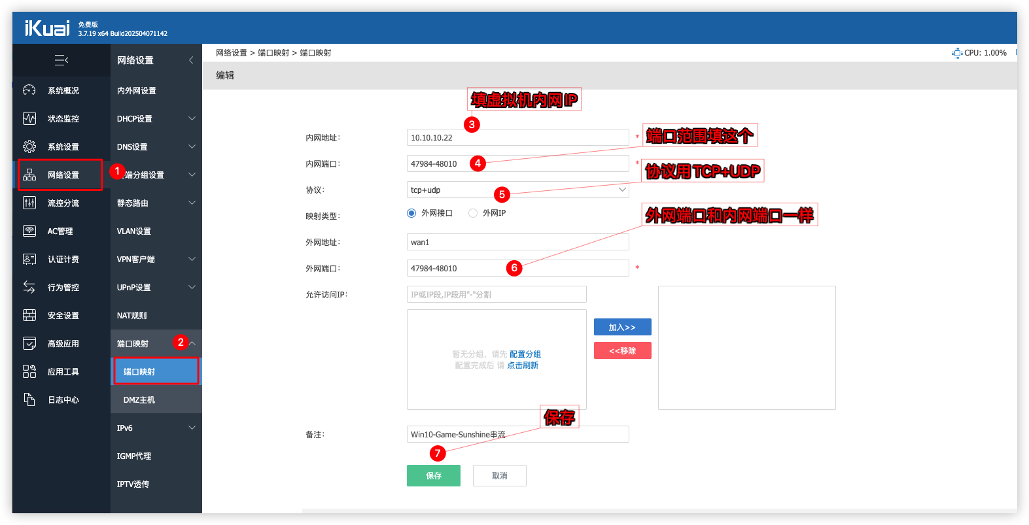The height and width of the screenshot is (525, 1029).
Task: Click the 取消 button
Action: click(x=500, y=475)
